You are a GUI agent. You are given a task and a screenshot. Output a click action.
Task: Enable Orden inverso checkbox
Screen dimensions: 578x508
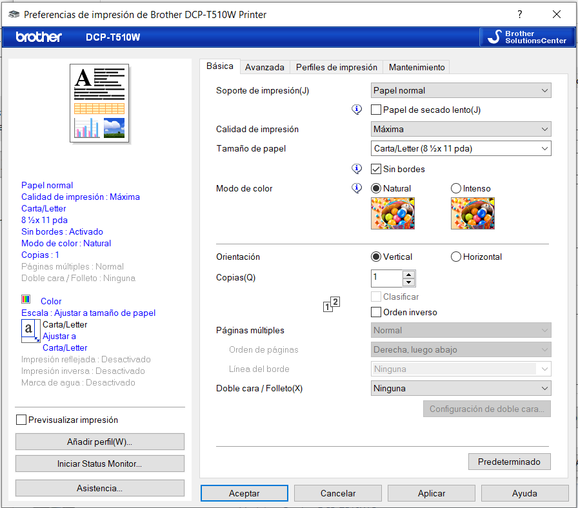pos(376,312)
